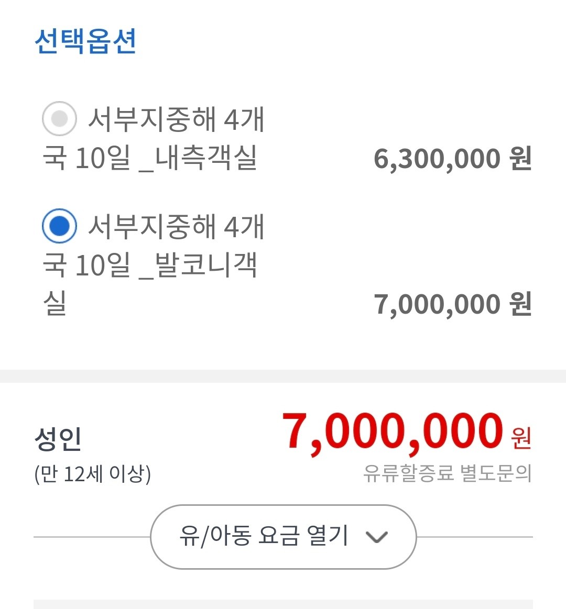The image size is (566, 609).
Task: Click the red 원 currency unit
Action: (x=521, y=439)
